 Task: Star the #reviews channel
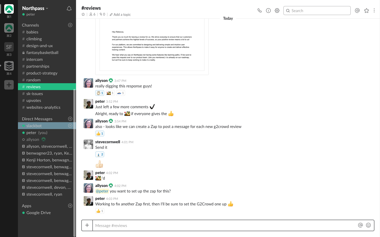pyautogui.click(x=83, y=14)
